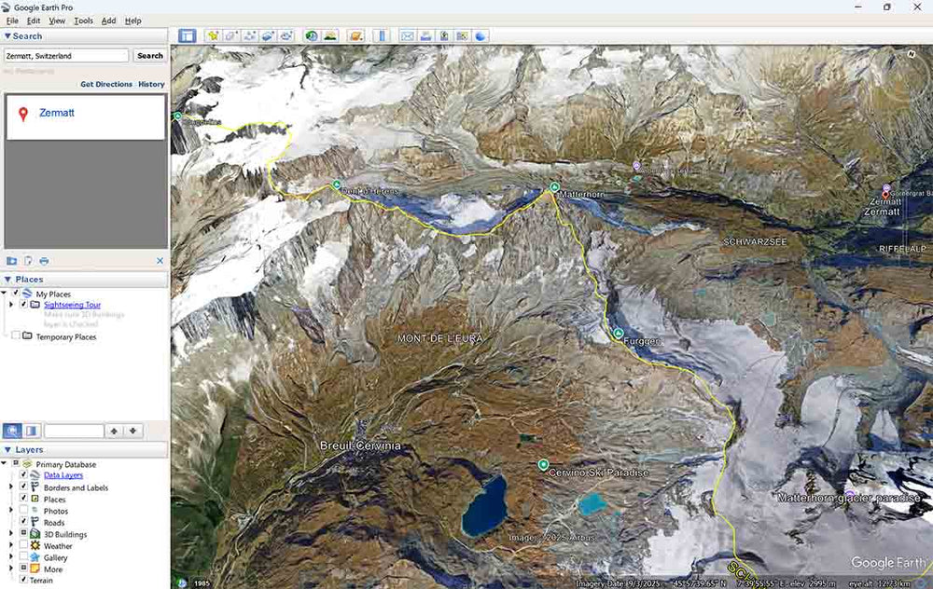Click the Data Layers link
933x589 pixels.
pyautogui.click(x=63, y=475)
